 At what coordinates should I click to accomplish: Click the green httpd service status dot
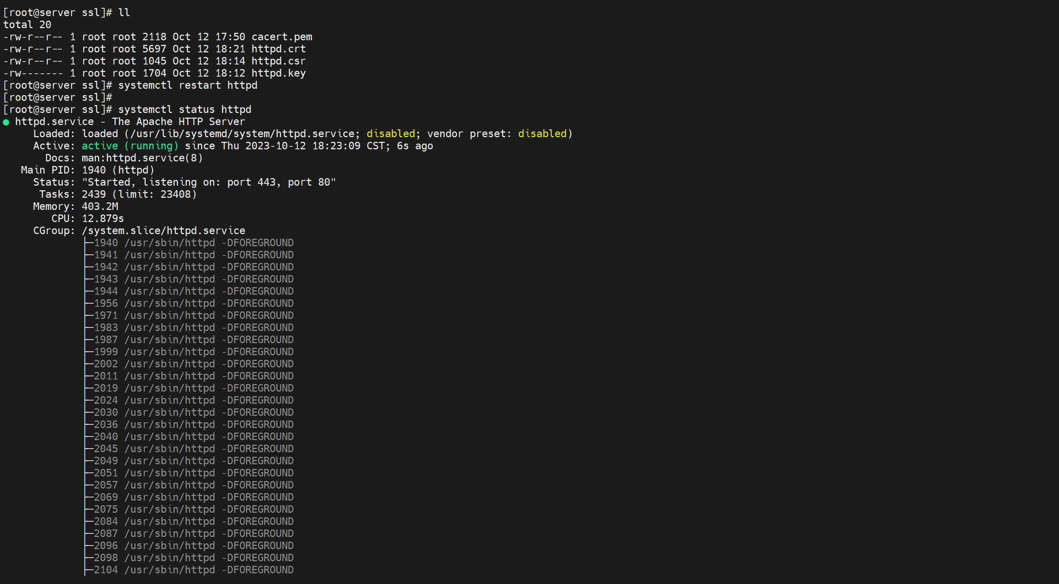coord(6,122)
